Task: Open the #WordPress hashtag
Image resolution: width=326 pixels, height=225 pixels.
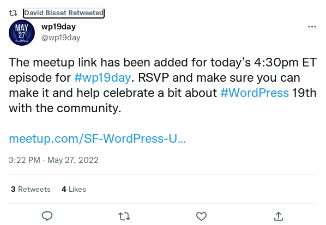Action: (x=255, y=93)
